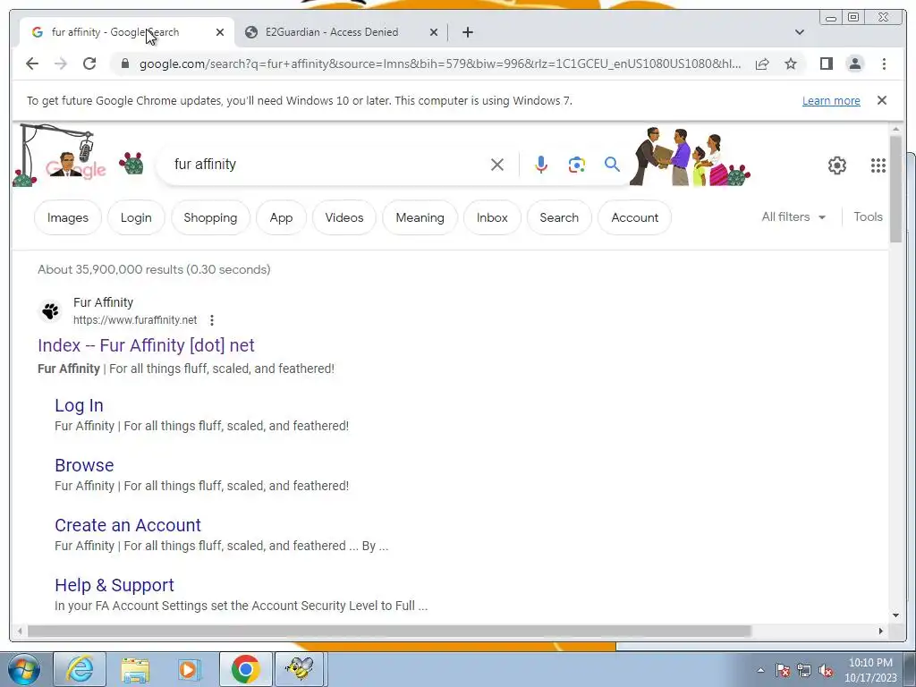Choose the Meaning filter chip

[x=420, y=218]
